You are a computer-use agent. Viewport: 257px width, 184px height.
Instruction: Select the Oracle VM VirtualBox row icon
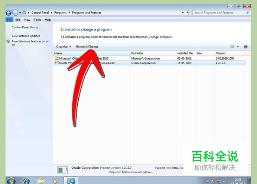click(x=56, y=63)
